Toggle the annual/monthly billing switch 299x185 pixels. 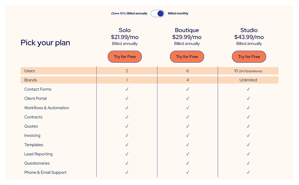click(157, 13)
